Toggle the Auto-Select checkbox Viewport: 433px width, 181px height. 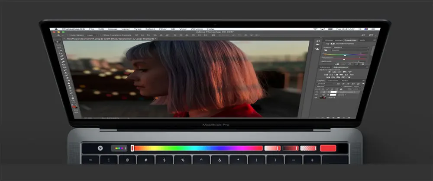coord(68,35)
